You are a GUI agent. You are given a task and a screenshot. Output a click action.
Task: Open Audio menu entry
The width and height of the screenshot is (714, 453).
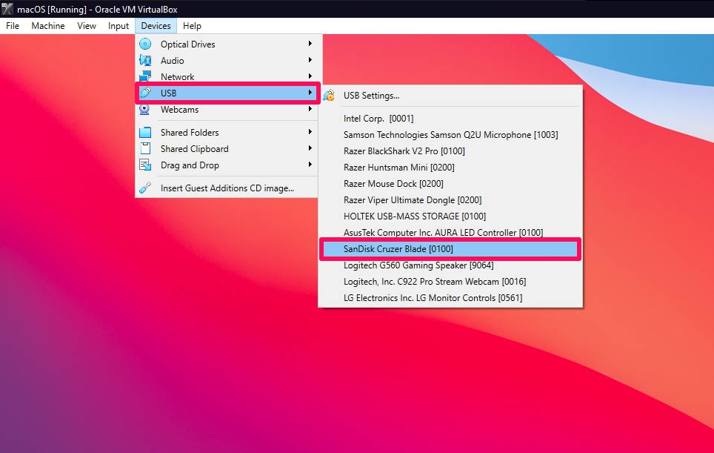(227, 61)
